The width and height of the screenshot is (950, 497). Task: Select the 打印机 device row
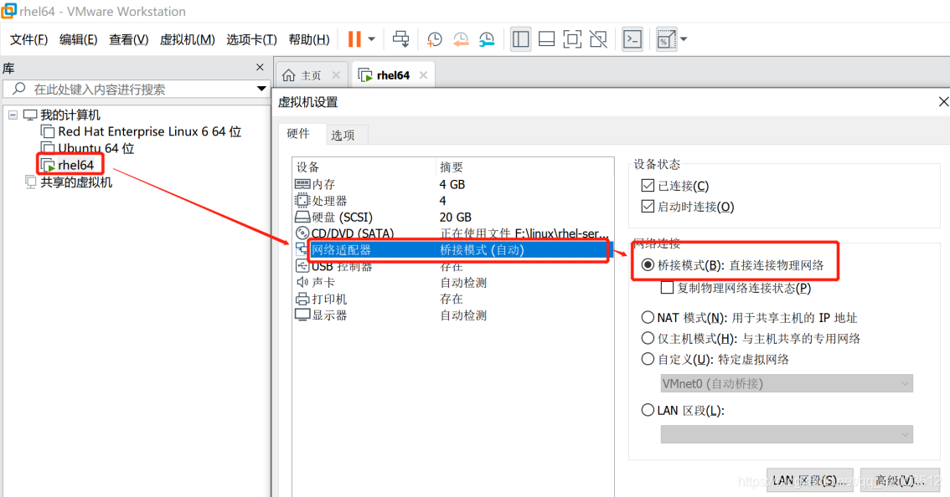pyautogui.click(x=452, y=299)
